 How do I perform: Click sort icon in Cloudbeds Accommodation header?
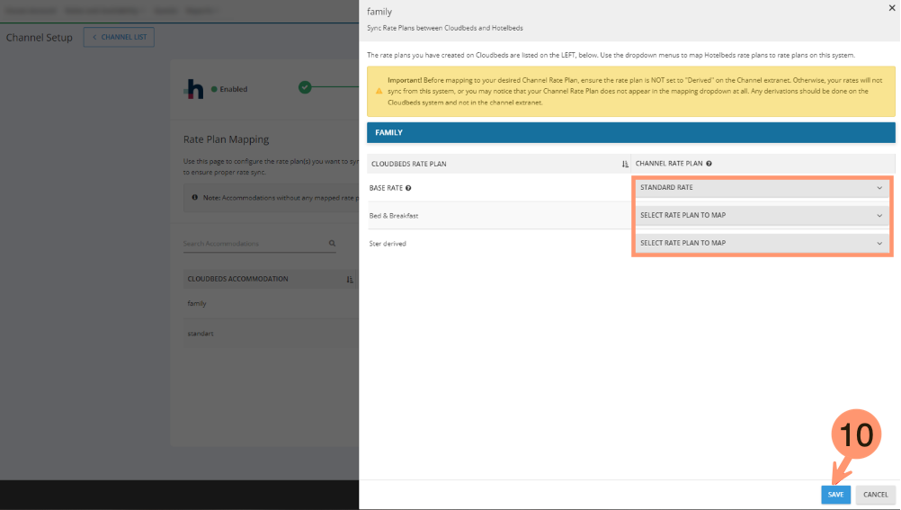point(350,280)
